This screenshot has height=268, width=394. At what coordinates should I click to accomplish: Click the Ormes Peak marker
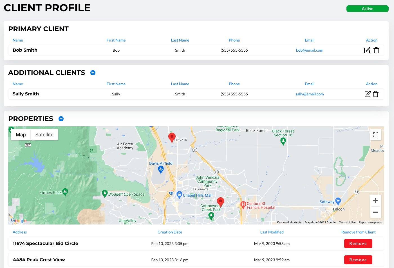click(x=65, y=192)
